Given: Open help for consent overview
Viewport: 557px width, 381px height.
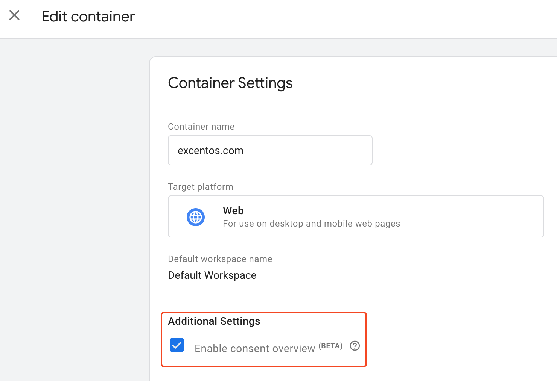Looking at the screenshot, I should click(355, 346).
